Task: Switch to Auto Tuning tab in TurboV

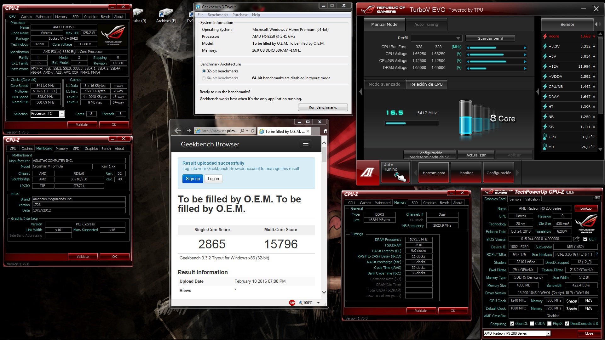Action: (426, 24)
